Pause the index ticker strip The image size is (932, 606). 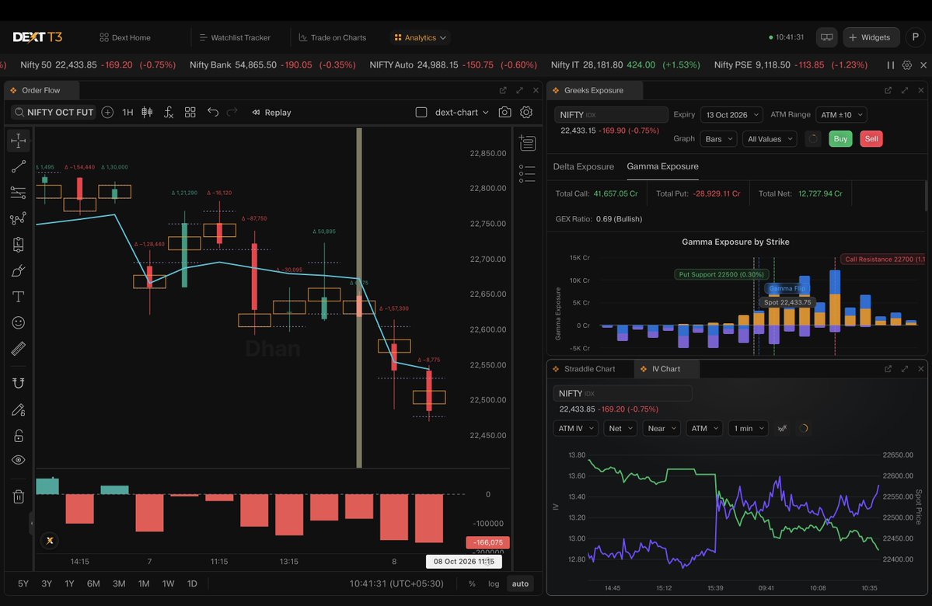[890, 65]
